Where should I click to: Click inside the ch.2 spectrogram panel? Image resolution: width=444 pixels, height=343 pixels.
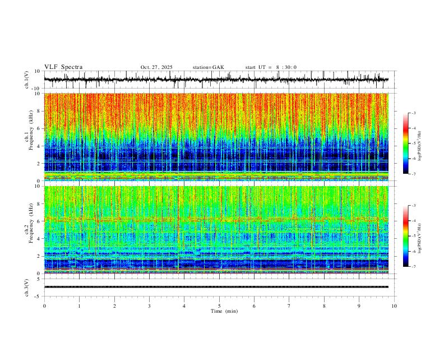click(x=216, y=230)
